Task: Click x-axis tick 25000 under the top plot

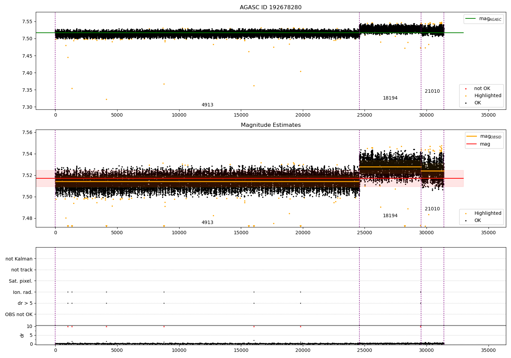Action: (x=365, y=115)
